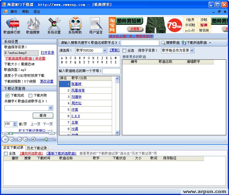Select singer 刘德华 in the list
The width and height of the screenshot is (229, 195).
tap(77, 97)
